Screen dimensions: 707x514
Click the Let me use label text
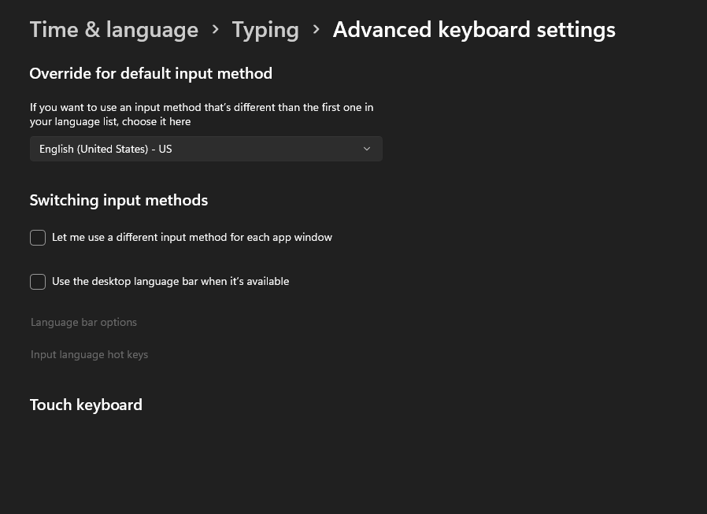[x=192, y=237]
